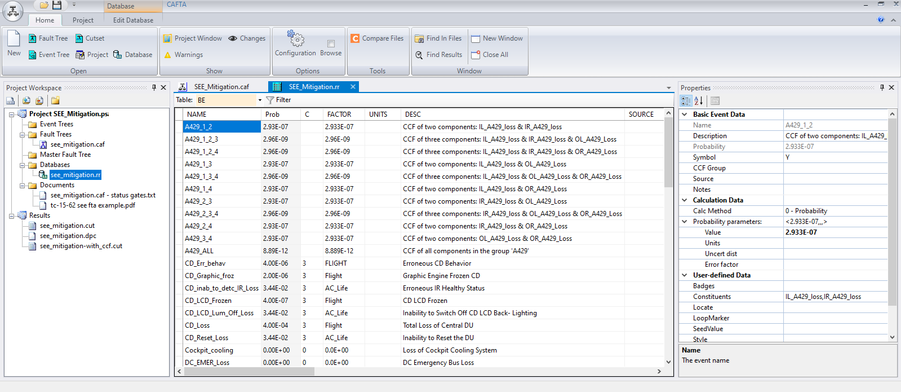Image resolution: width=901 pixels, height=392 pixels.
Task: Sort properties alphabetically with A-Z icon
Action: [699, 101]
